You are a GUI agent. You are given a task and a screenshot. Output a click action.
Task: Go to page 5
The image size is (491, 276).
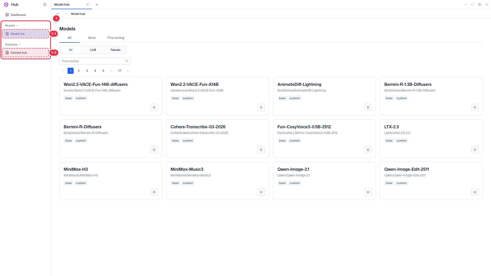103,71
